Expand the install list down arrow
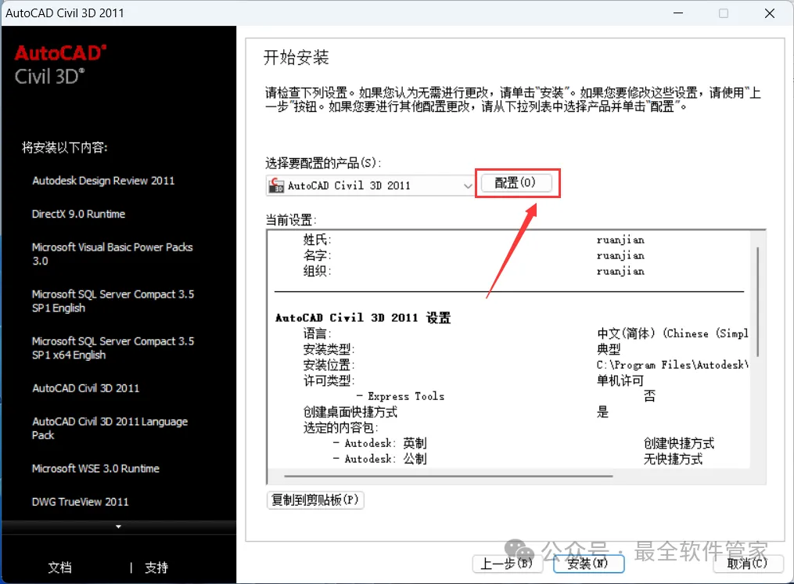Screen dimensions: 794x584 click(x=118, y=527)
